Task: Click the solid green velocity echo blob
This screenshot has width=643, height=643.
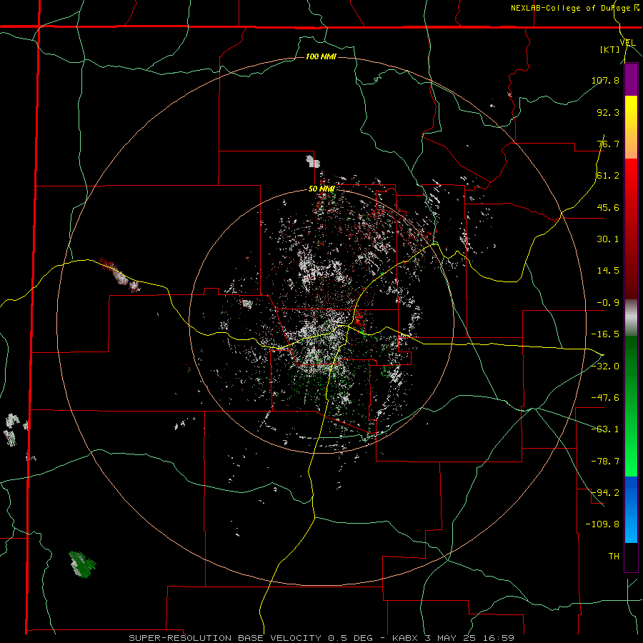Action: point(82,564)
